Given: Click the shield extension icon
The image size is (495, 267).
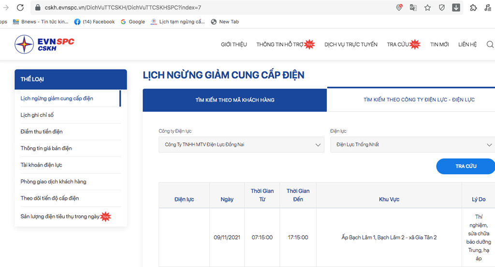Looking at the screenshot, I should (442, 8).
